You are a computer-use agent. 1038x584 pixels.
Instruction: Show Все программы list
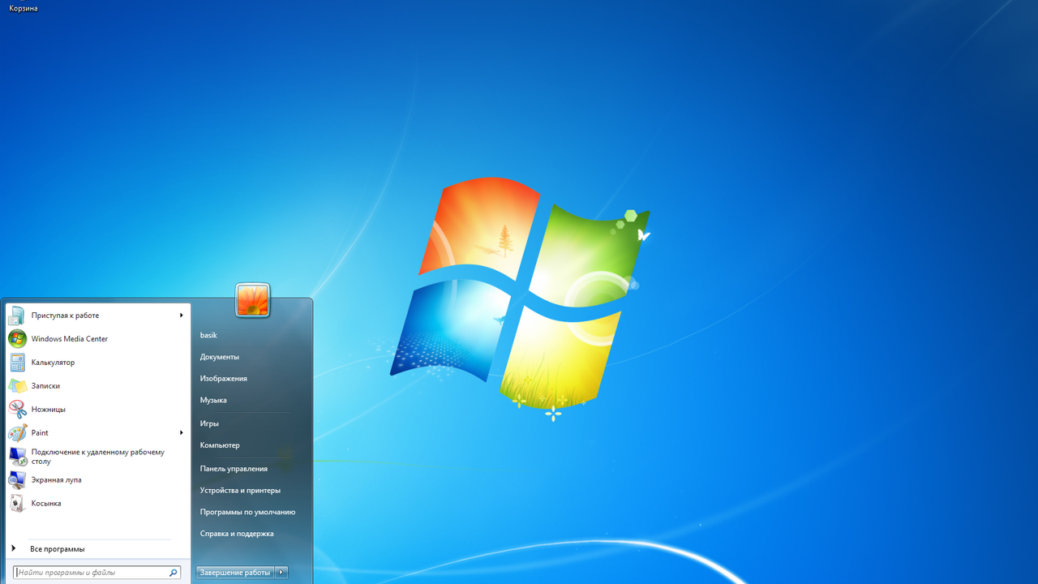point(57,549)
